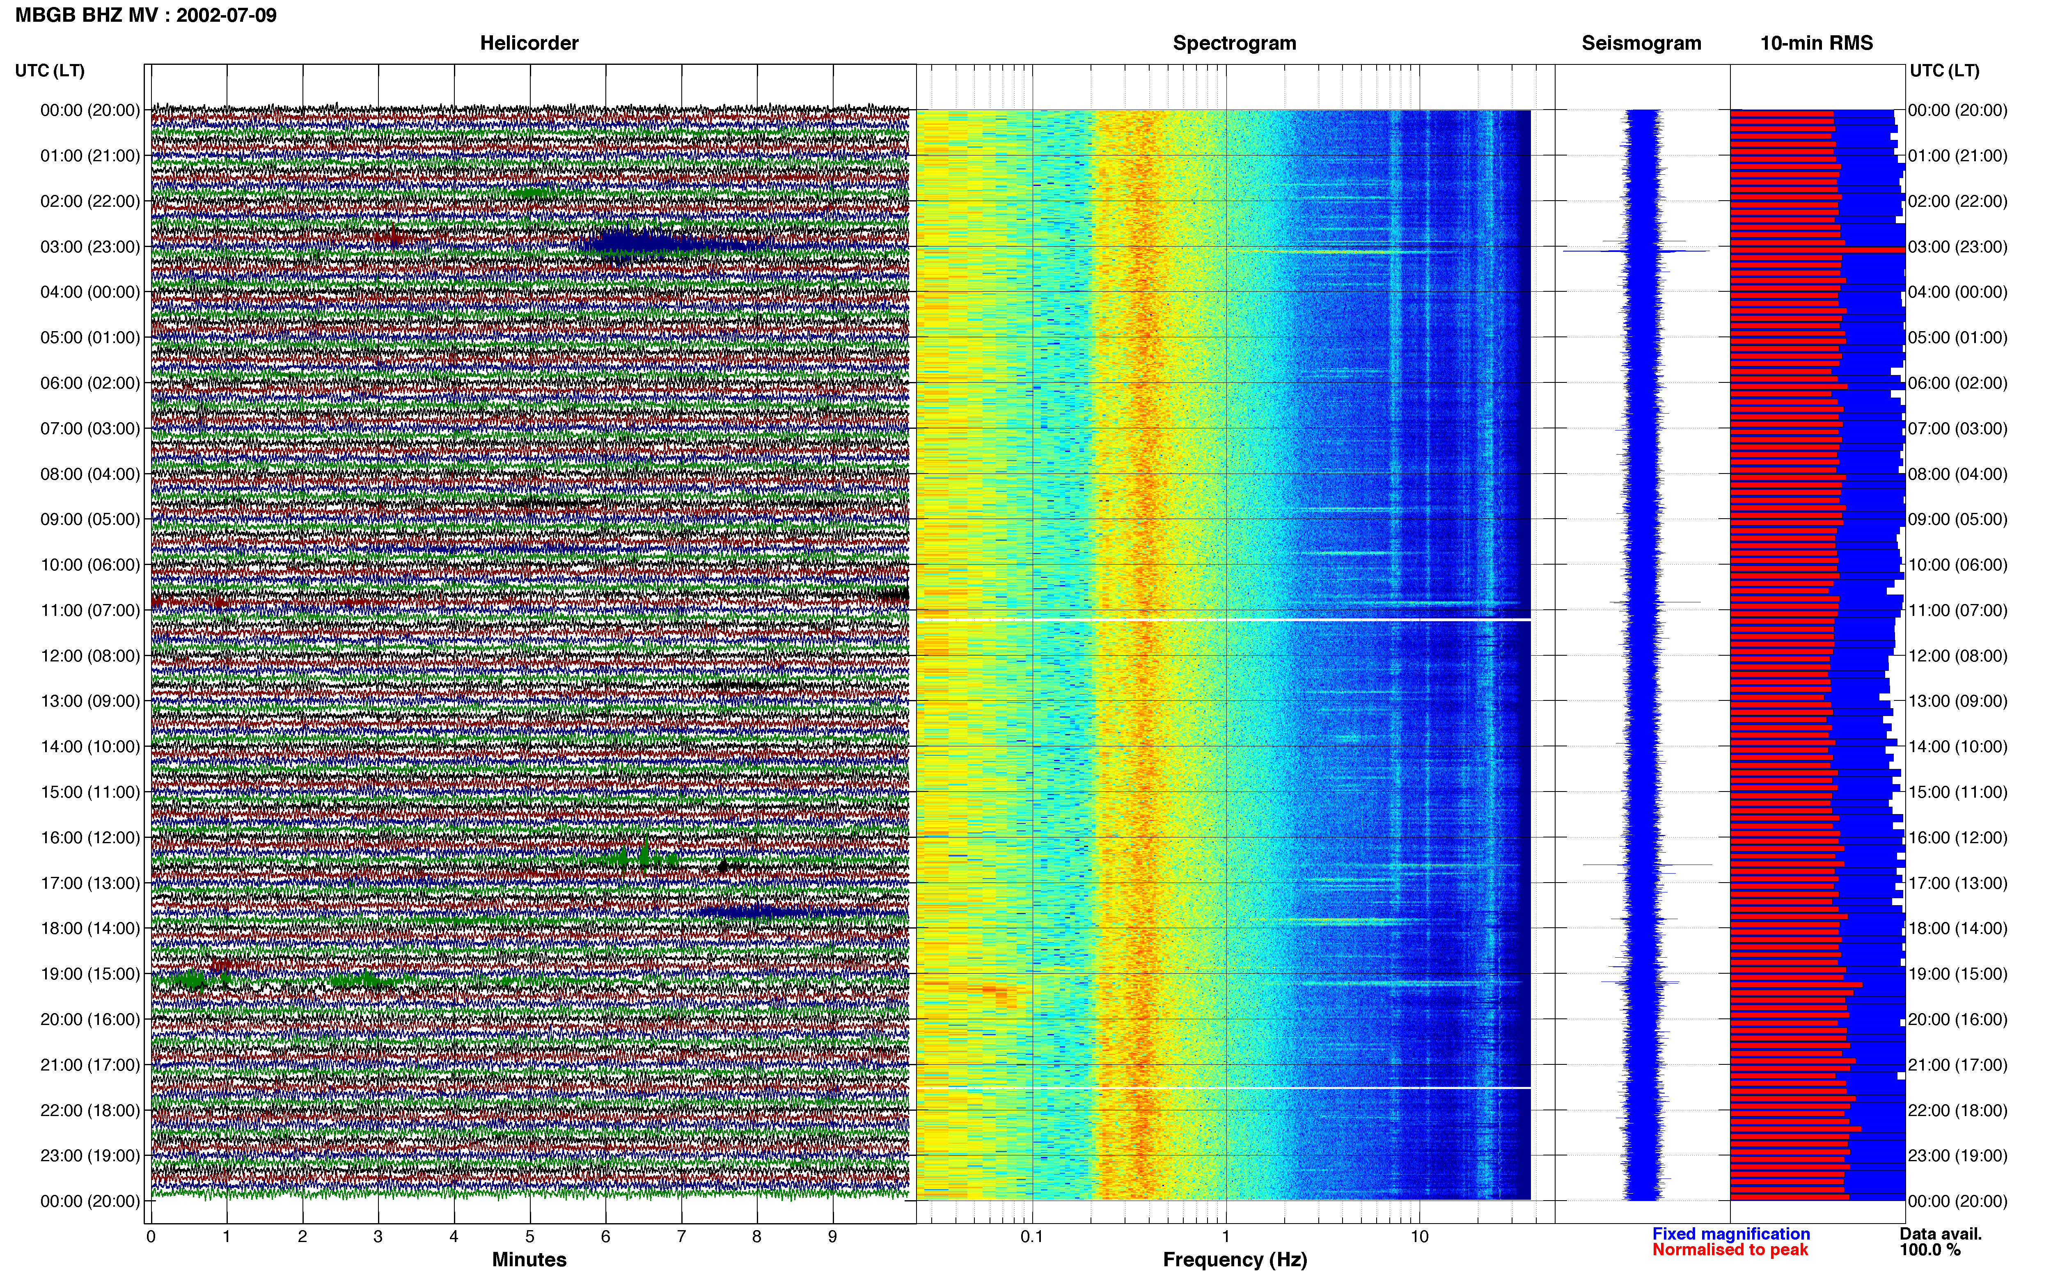Click the white data gap near 21:30 in spectrogram
This screenshot has height=1288, width=2060.
1224,1088
